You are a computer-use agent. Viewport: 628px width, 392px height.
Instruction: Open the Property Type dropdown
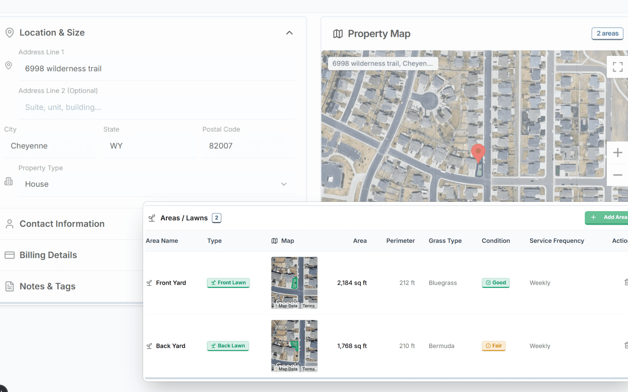[284, 184]
